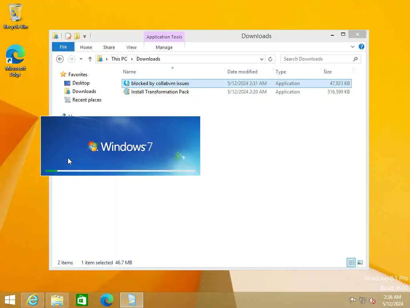Select Favorites in the navigation pane
Screen dimensions: 410x308
(78, 74)
